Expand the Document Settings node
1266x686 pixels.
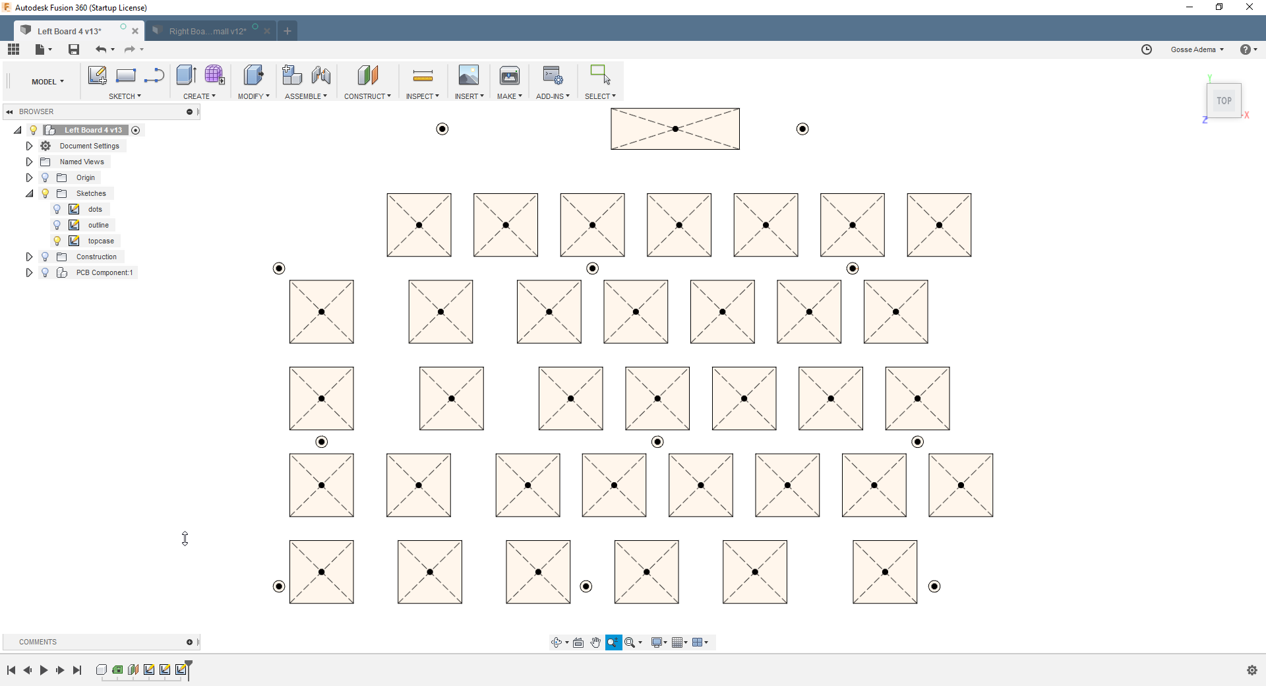click(x=29, y=146)
